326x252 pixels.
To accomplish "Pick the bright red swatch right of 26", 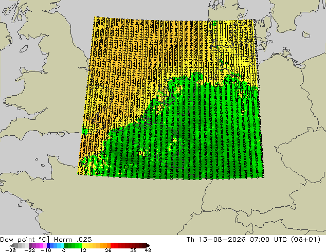I will point(112,245).
